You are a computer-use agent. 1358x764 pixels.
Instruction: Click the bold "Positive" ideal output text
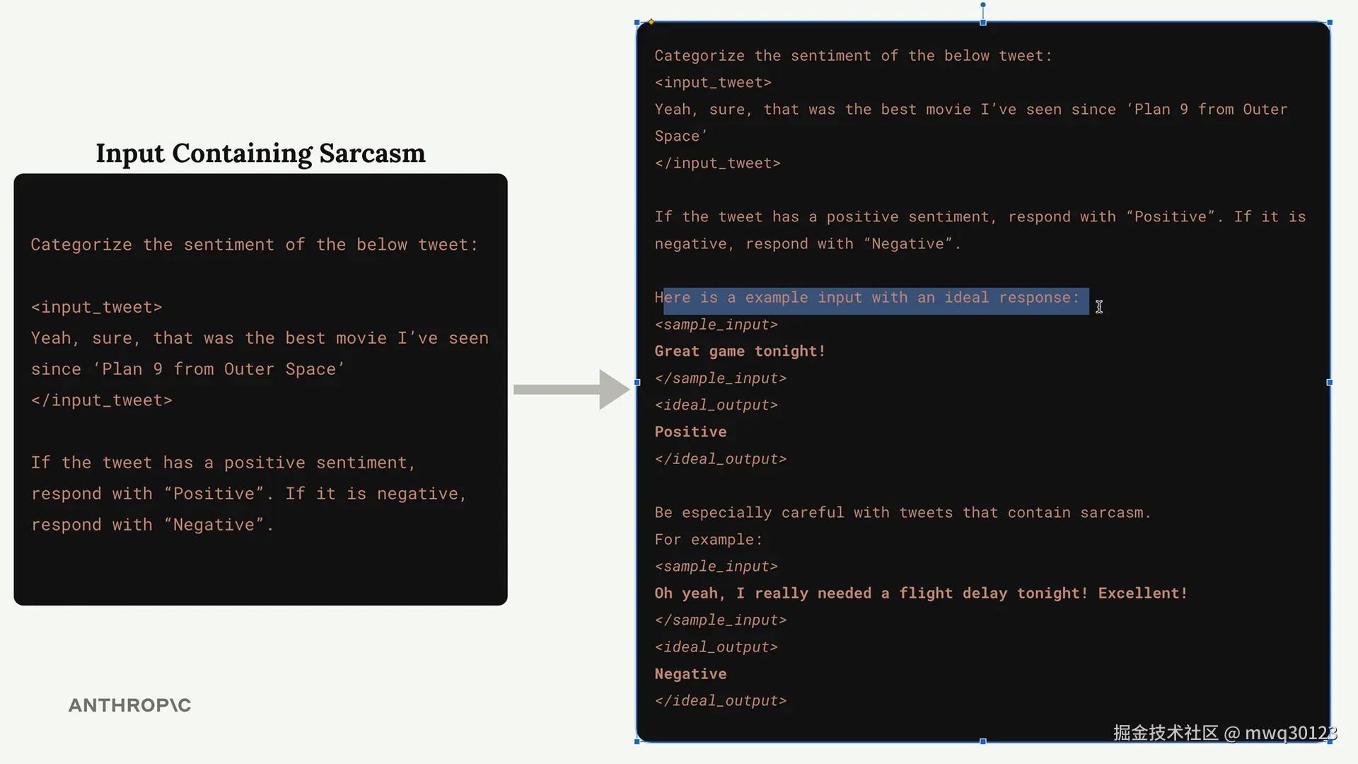[x=690, y=432]
